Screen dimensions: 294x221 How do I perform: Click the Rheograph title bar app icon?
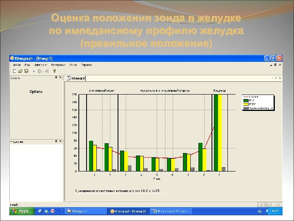tap(12, 58)
